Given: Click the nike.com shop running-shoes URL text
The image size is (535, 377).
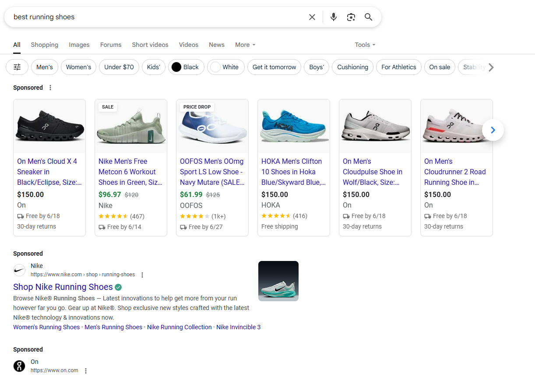Looking at the screenshot, I should click(x=83, y=275).
